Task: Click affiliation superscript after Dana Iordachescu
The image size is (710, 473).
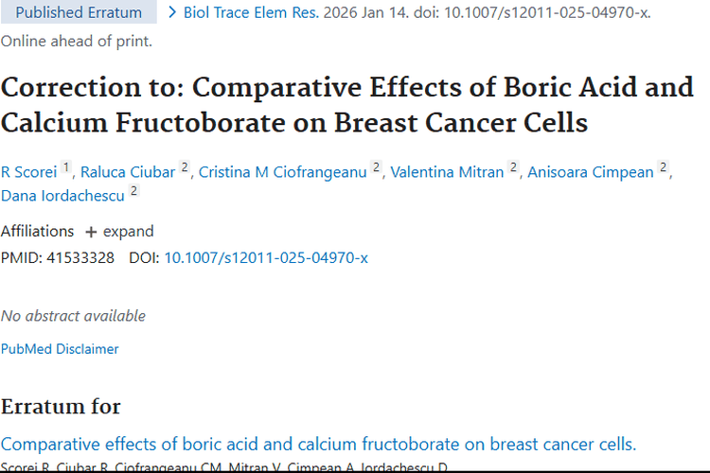Action: point(133,191)
